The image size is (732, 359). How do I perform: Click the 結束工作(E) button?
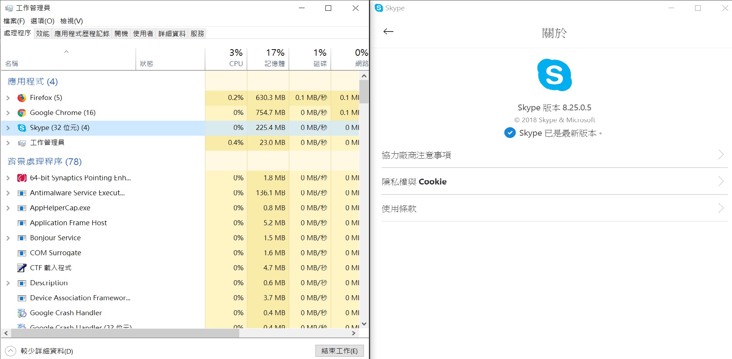(x=339, y=351)
